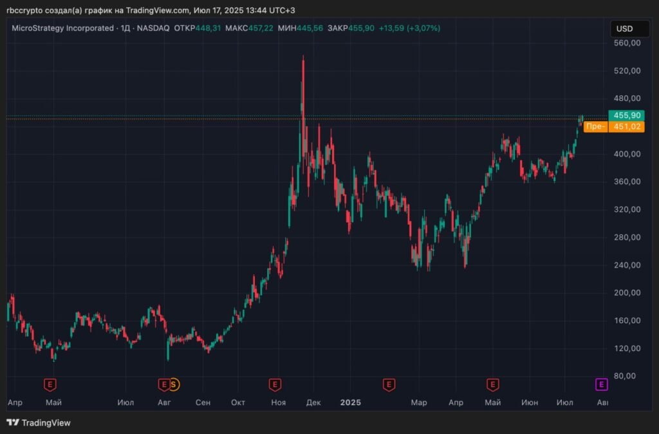Click the 320,00 price axis label
The image size is (659, 434).
pos(627,209)
